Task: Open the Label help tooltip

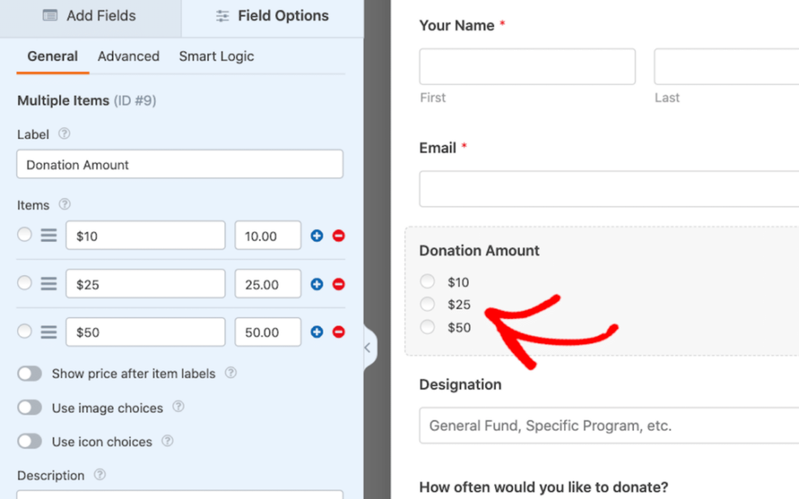Action: pos(62,134)
